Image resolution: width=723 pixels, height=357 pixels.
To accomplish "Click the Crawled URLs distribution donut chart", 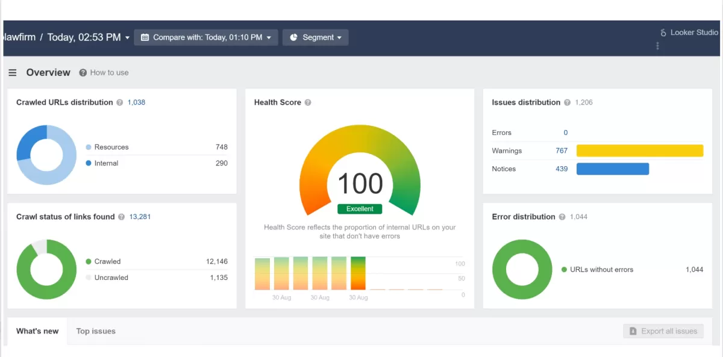I will [x=46, y=155].
